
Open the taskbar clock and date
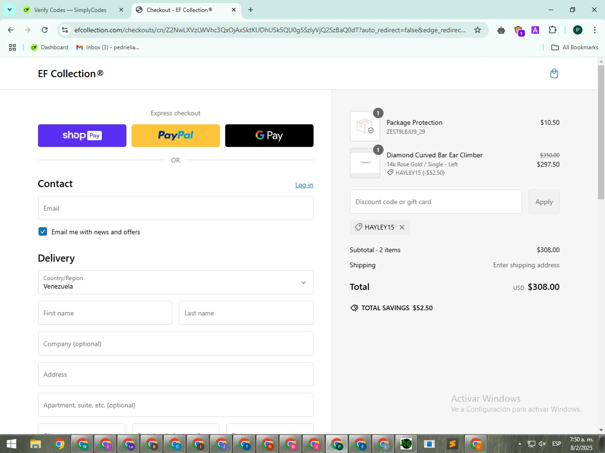click(x=581, y=444)
